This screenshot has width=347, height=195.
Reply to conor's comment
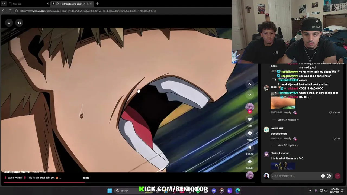[288, 113]
